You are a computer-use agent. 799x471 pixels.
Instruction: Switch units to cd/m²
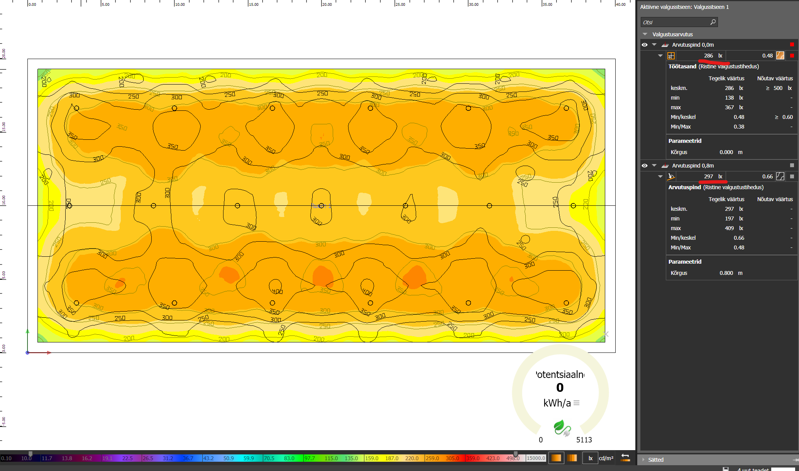point(606,458)
